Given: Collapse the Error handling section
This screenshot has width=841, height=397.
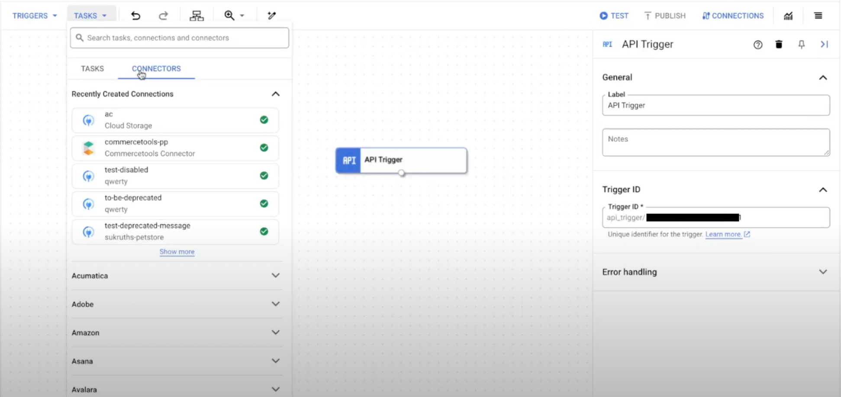Looking at the screenshot, I should point(823,272).
